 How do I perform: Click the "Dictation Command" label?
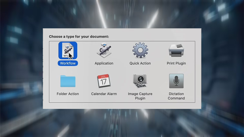coord(176,96)
